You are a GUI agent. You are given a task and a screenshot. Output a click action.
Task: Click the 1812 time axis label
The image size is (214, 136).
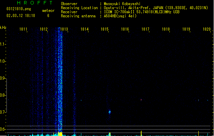[x=44, y=29]
